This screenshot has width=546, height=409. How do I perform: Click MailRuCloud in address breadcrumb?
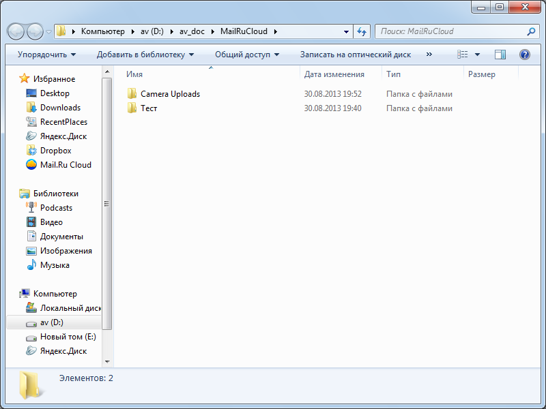(244, 31)
